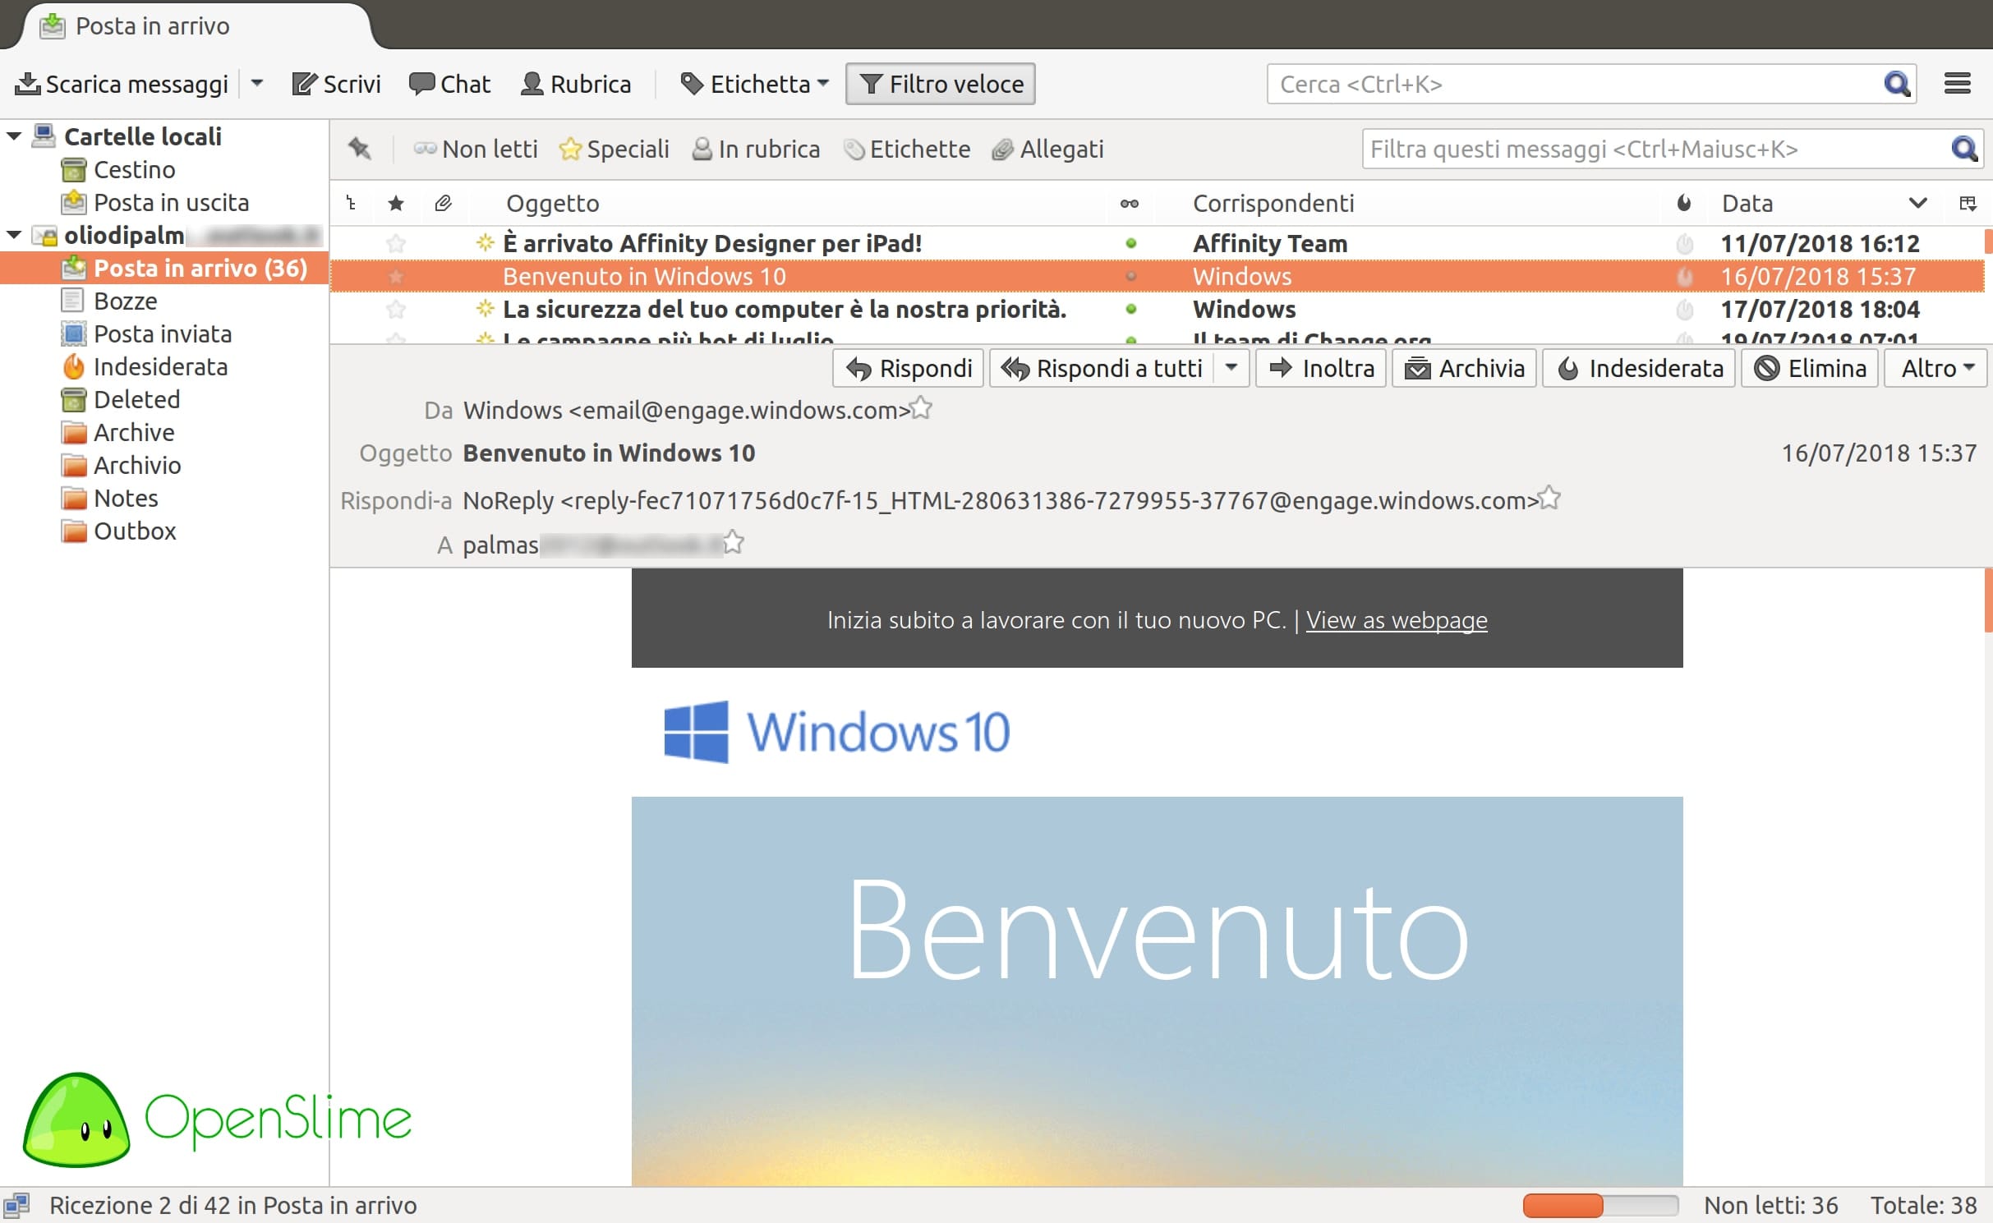The image size is (1993, 1223).
Task: Toggle the Filtro veloce button
Action: coord(941,84)
